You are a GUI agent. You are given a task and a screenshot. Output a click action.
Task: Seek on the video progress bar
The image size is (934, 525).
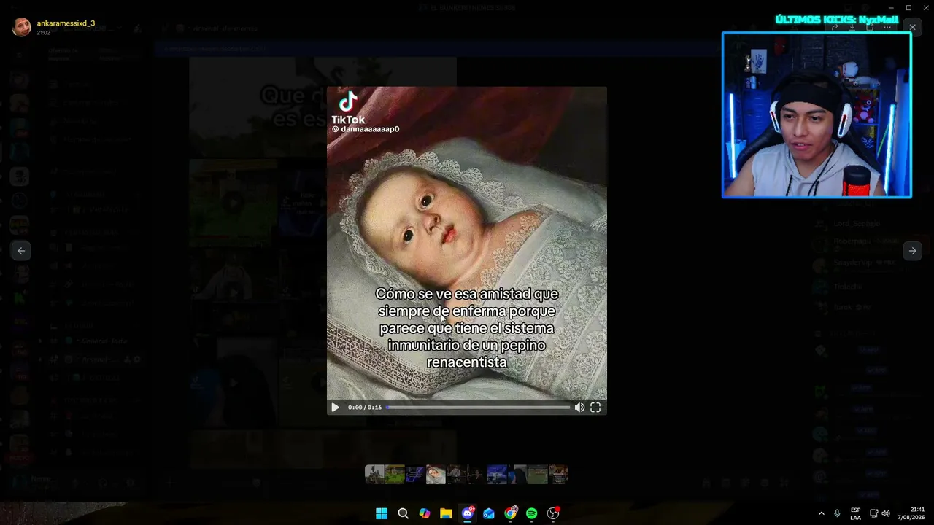(478, 408)
